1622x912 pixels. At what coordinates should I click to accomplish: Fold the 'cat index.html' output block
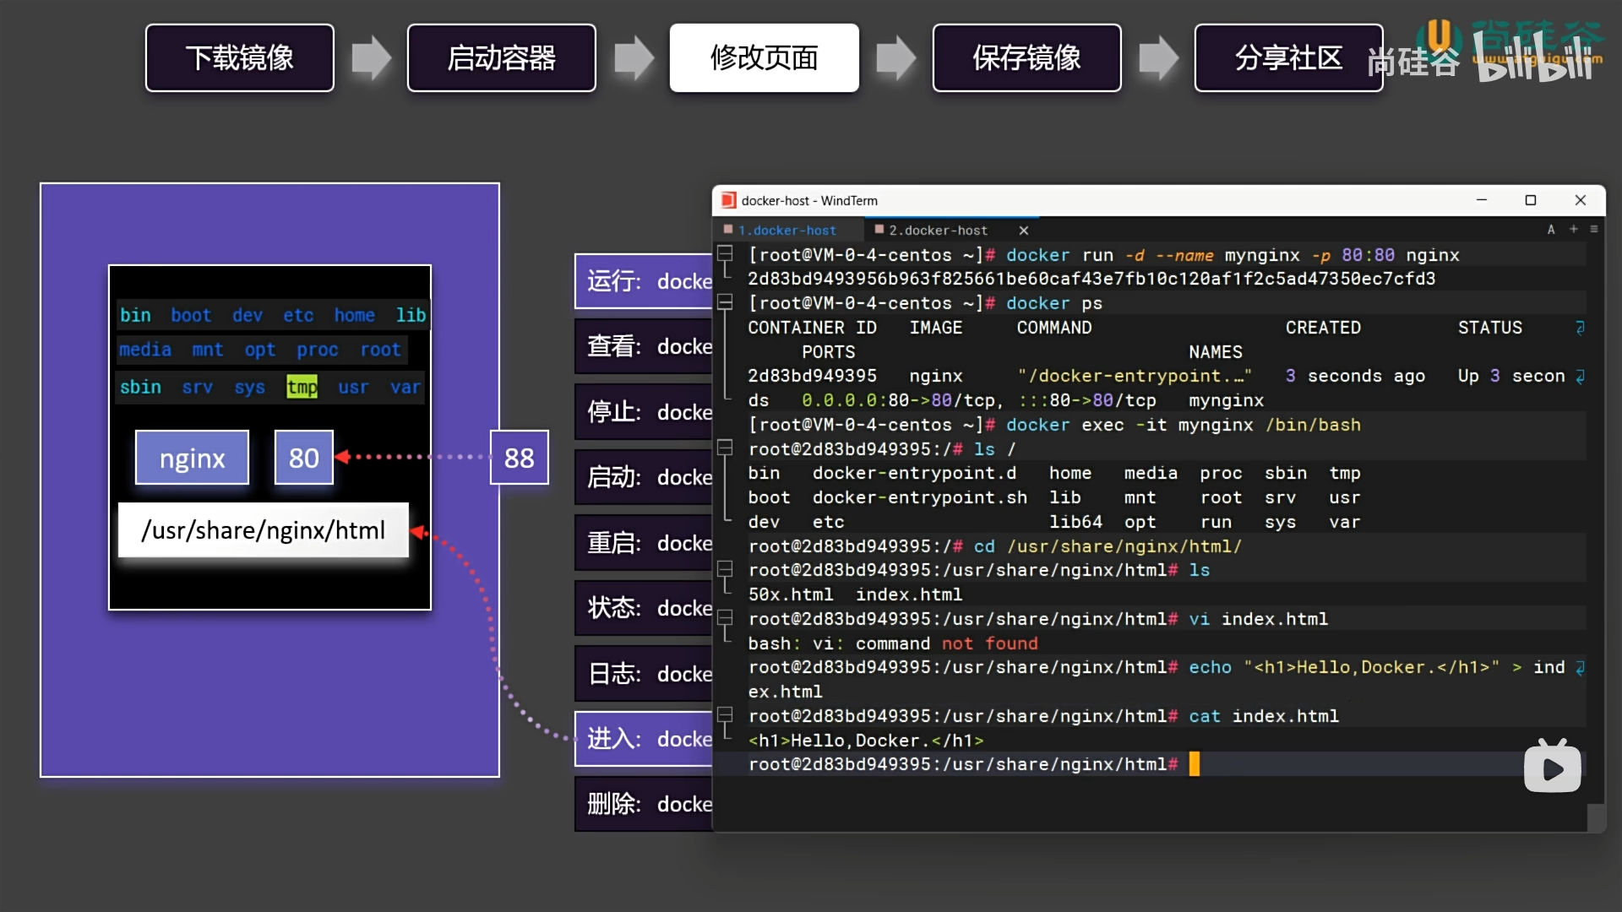click(x=725, y=714)
